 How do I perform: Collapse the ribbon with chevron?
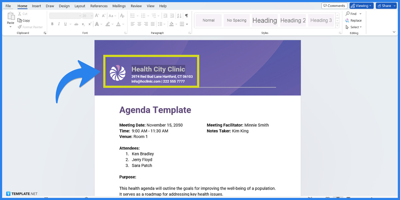click(x=394, y=32)
